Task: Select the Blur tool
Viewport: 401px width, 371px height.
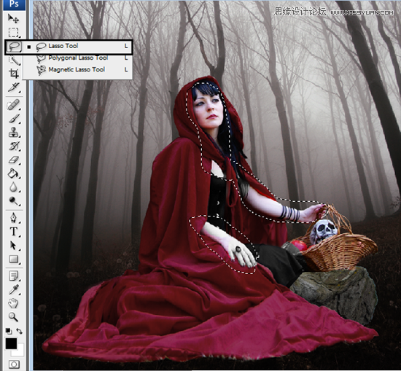Action: (14, 187)
